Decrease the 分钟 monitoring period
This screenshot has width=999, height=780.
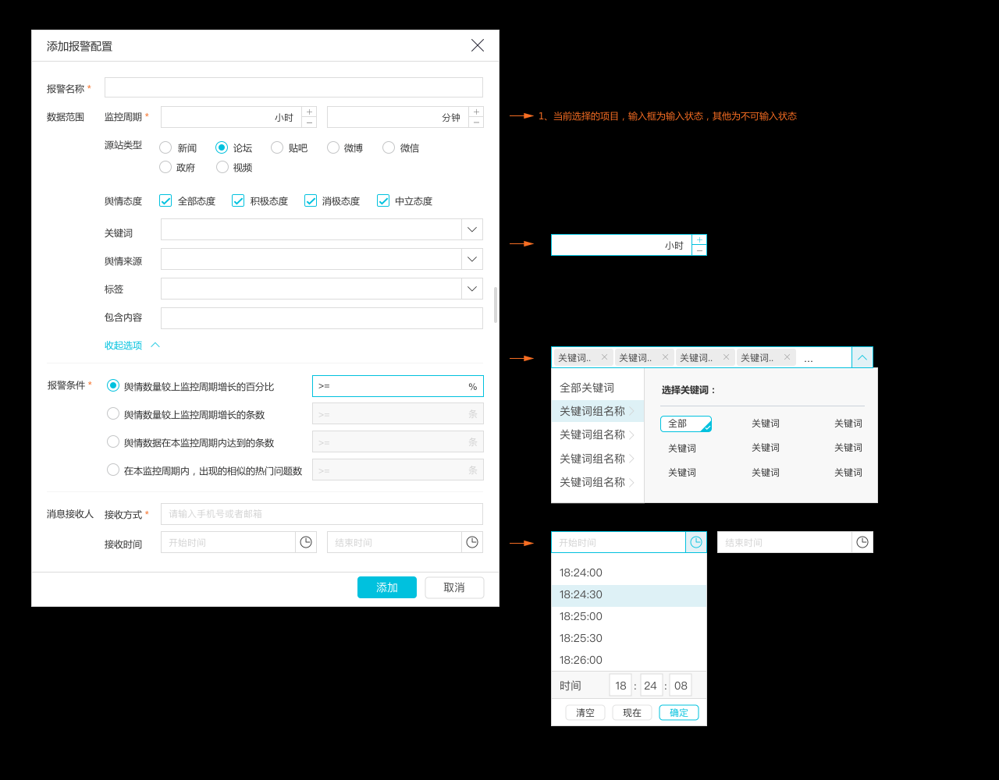tap(476, 122)
